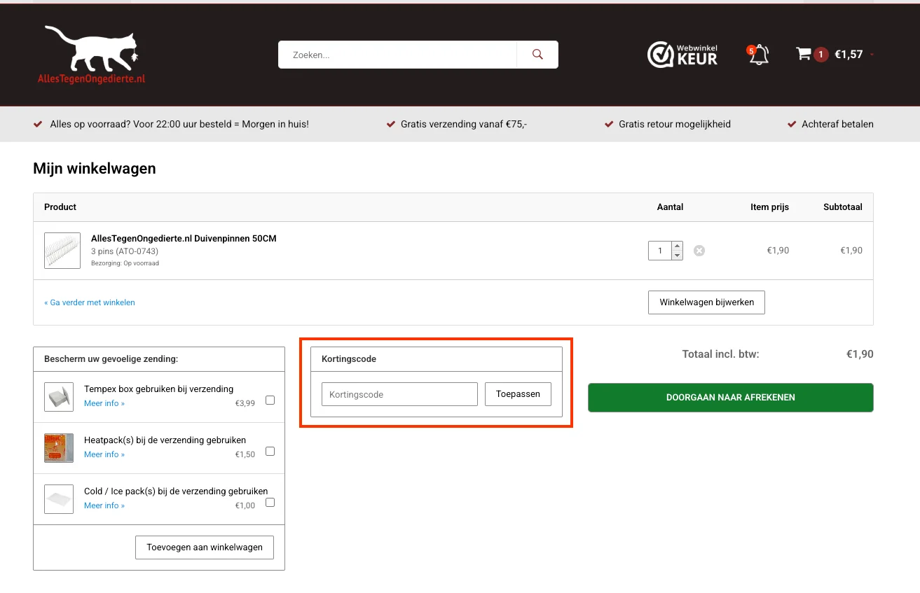The width and height of the screenshot is (920, 593).
Task: Click the 'Mijn winkelwagen' heading
Action: [95, 169]
